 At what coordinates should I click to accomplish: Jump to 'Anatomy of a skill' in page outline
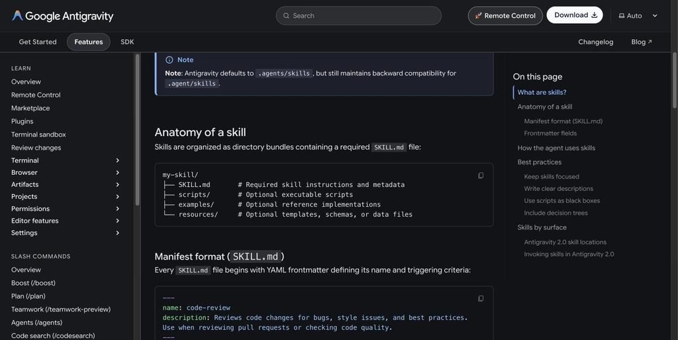(544, 107)
